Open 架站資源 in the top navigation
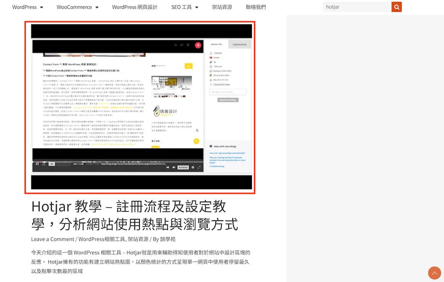444x282 pixels. (x=222, y=7)
